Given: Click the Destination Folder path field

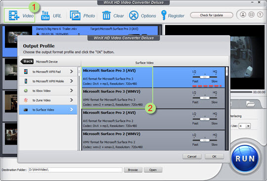Looking at the screenshot, I should point(75,170).
